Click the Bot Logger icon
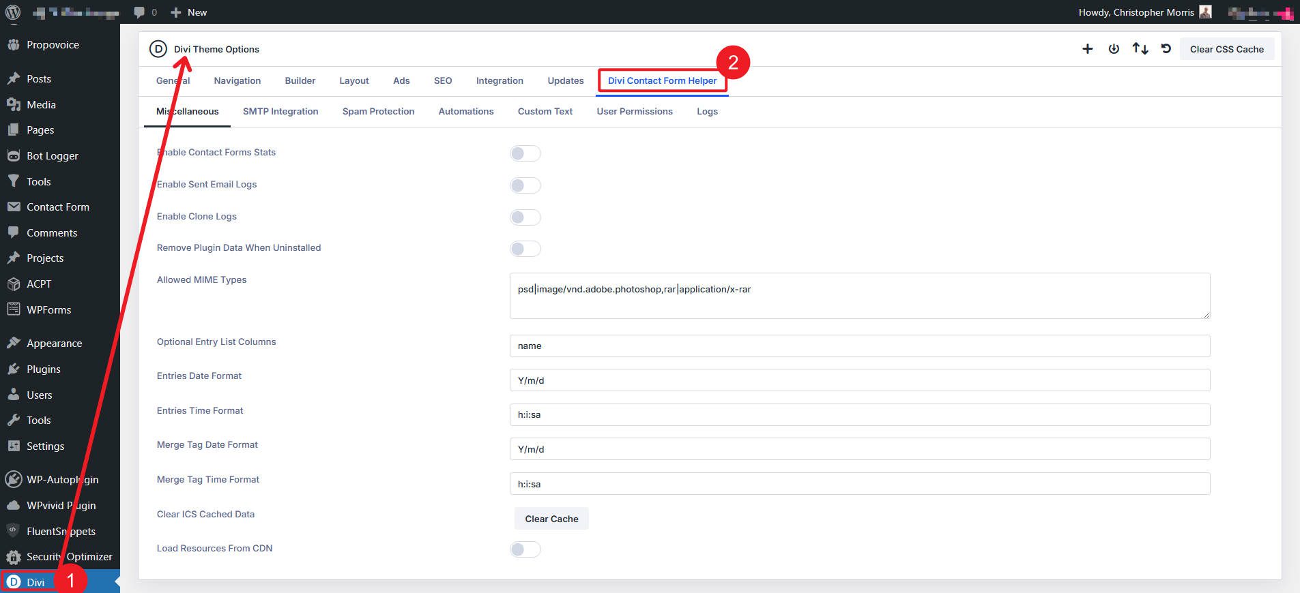 [14, 156]
